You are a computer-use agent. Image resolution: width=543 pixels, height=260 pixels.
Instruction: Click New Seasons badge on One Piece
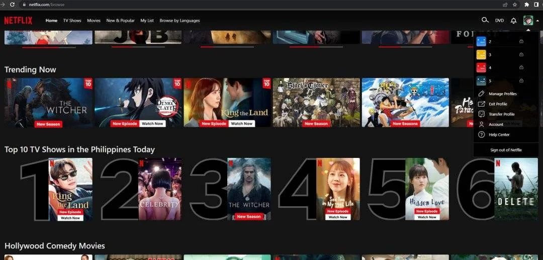tap(405, 124)
